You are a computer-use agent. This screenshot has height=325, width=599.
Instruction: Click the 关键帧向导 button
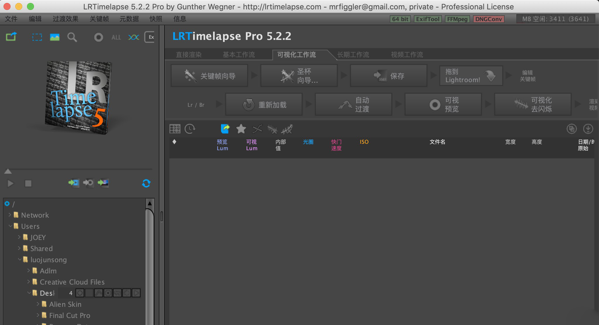point(209,76)
